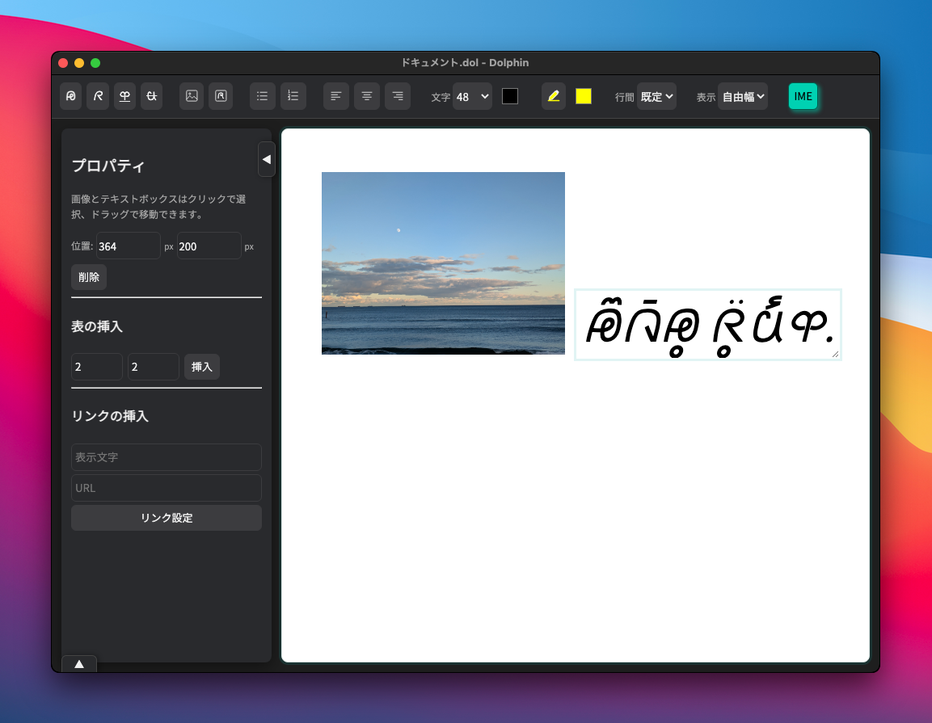Open the 行間 line spacing dropdown
The image size is (932, 723).
(x=656, y=96)
